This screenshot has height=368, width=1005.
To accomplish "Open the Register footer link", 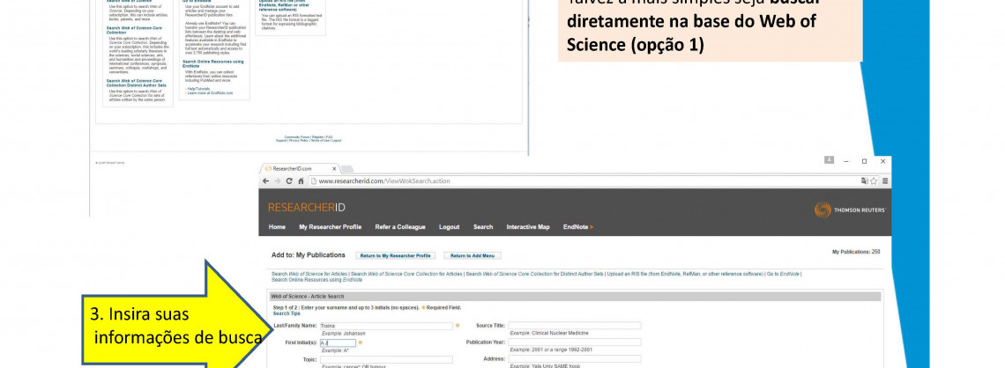I will tap(317, 137).
